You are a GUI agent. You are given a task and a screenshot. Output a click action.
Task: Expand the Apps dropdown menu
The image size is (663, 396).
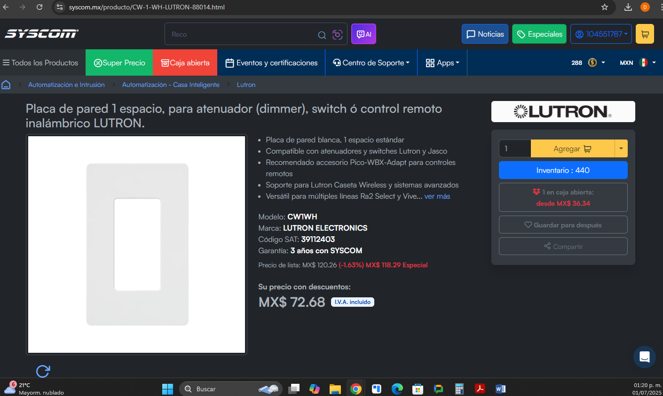(x=442, y=62)
